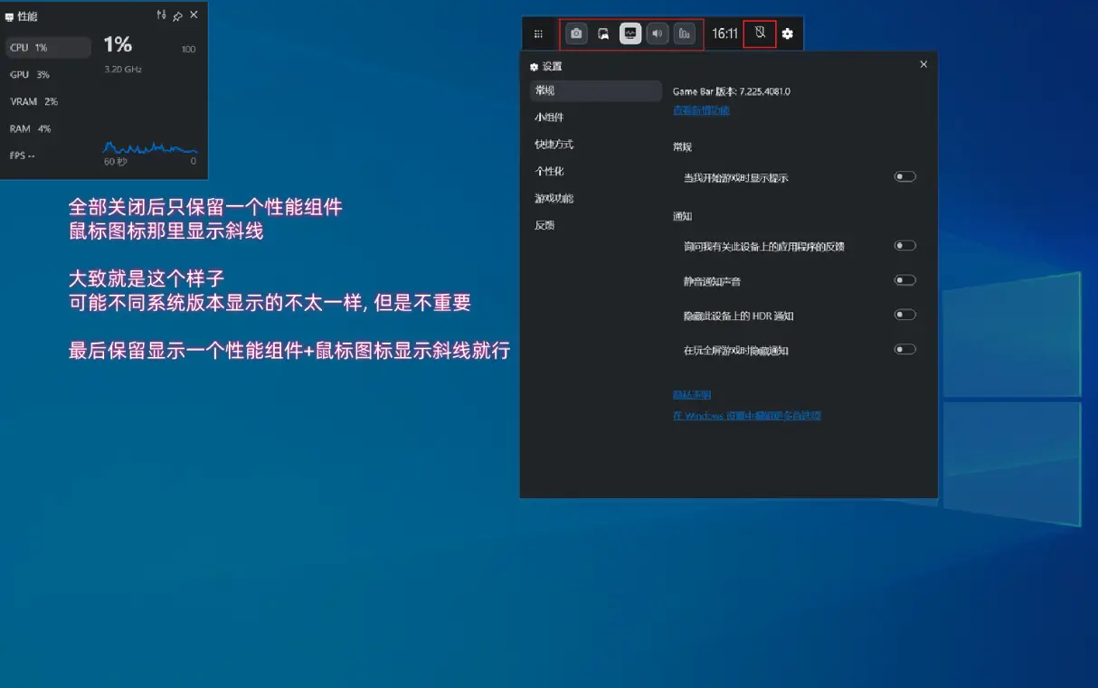Select the 反馈 settings tab
Viewport: 1098px width, 688px height.
pos(596,225)
